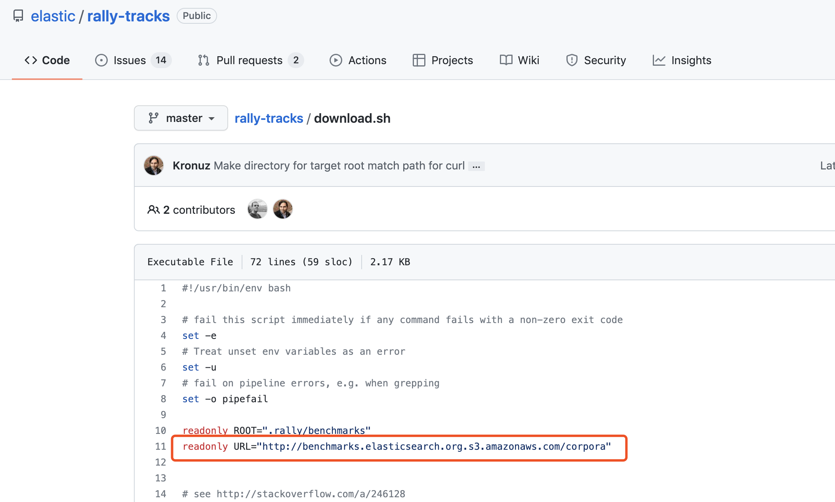
Task: Click the pull request icon
Action: pos(204,60)
